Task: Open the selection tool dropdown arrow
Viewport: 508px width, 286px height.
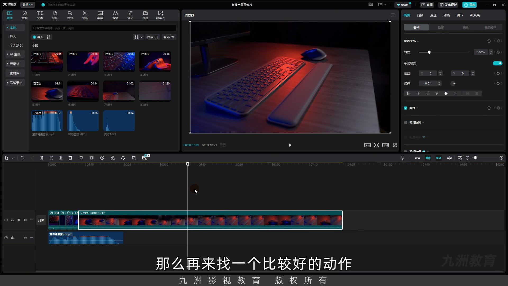Action: coord(12,158)
